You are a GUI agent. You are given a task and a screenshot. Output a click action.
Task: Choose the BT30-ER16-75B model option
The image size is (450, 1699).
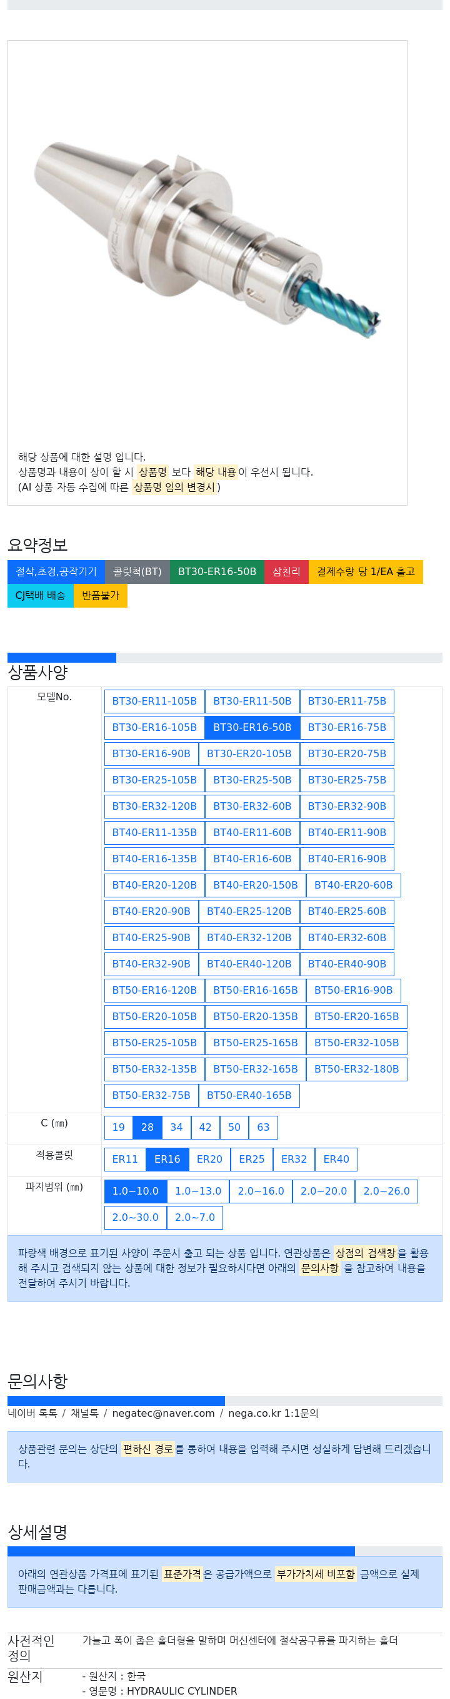point(346,728)
